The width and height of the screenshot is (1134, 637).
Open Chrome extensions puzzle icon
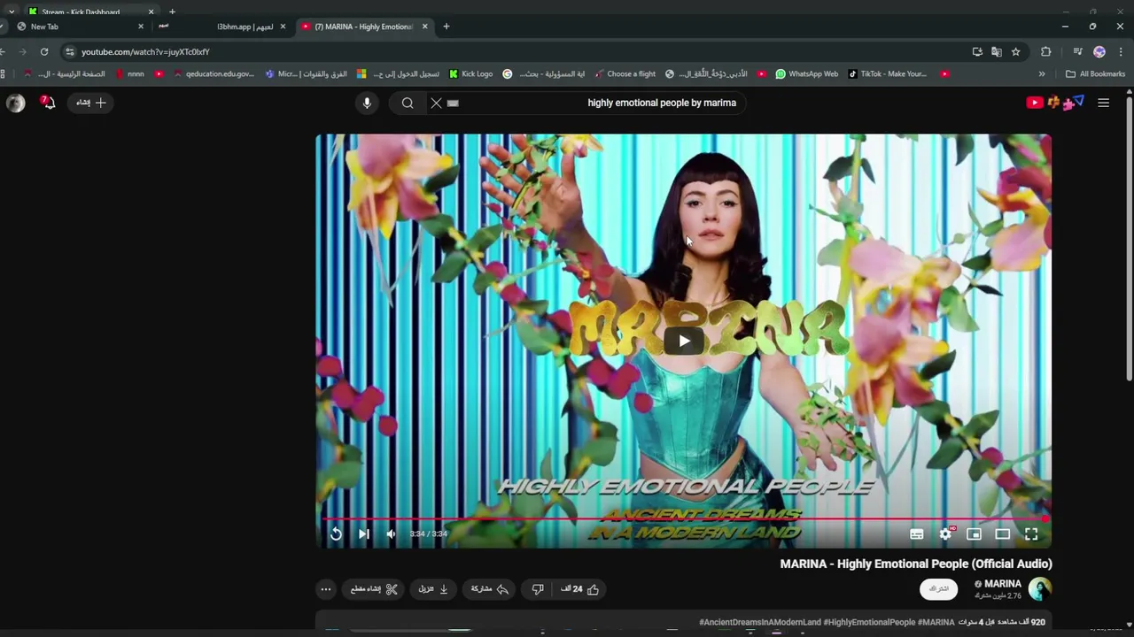[x=1045, y=51]
